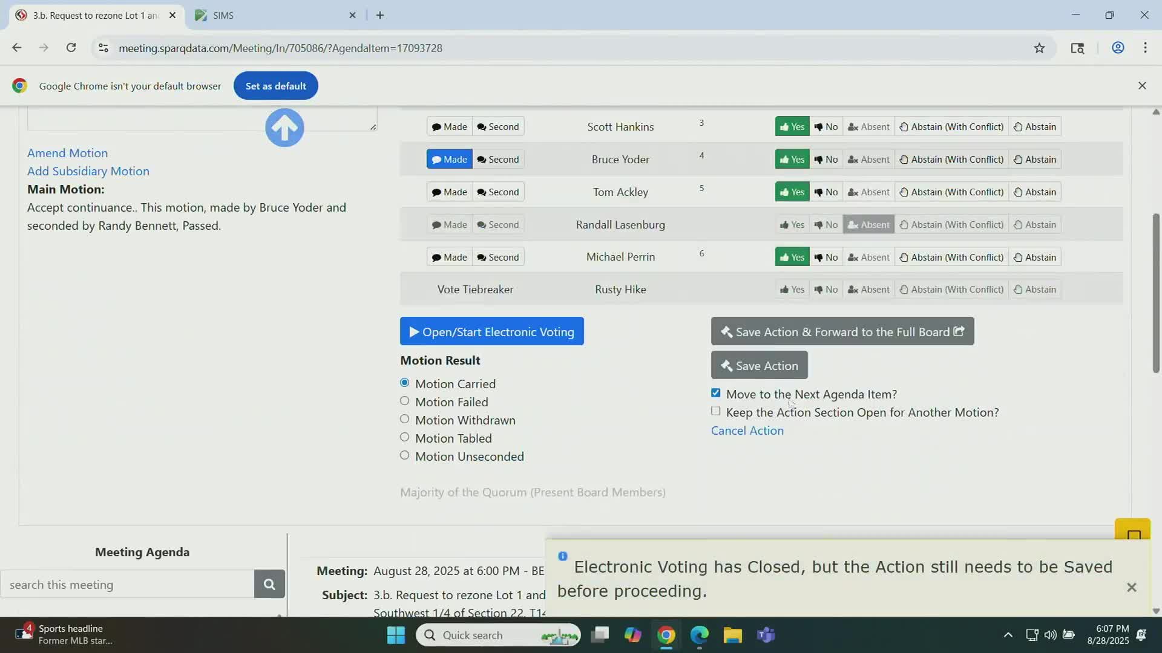Click the bookmark star icon in address bar
This screenshot has width=1162, height=653.
pyautogui.click(x=1039, y=48)
